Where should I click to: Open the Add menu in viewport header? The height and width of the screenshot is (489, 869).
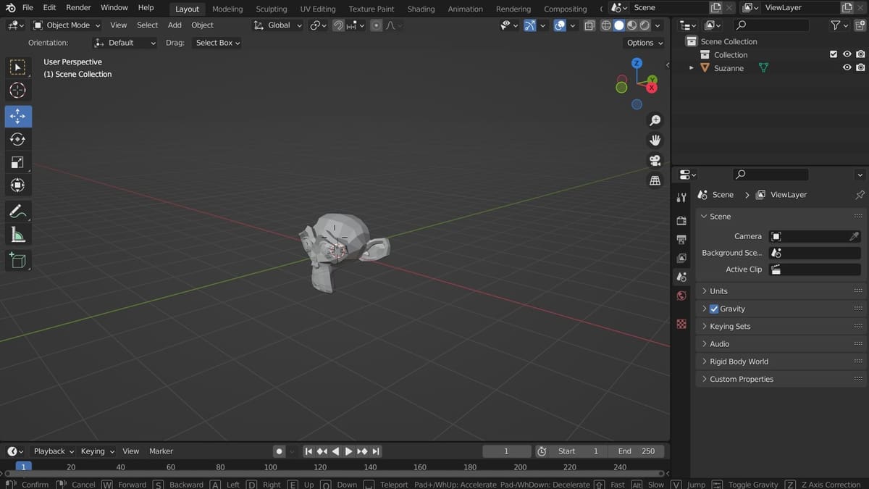tap(175, 25)
